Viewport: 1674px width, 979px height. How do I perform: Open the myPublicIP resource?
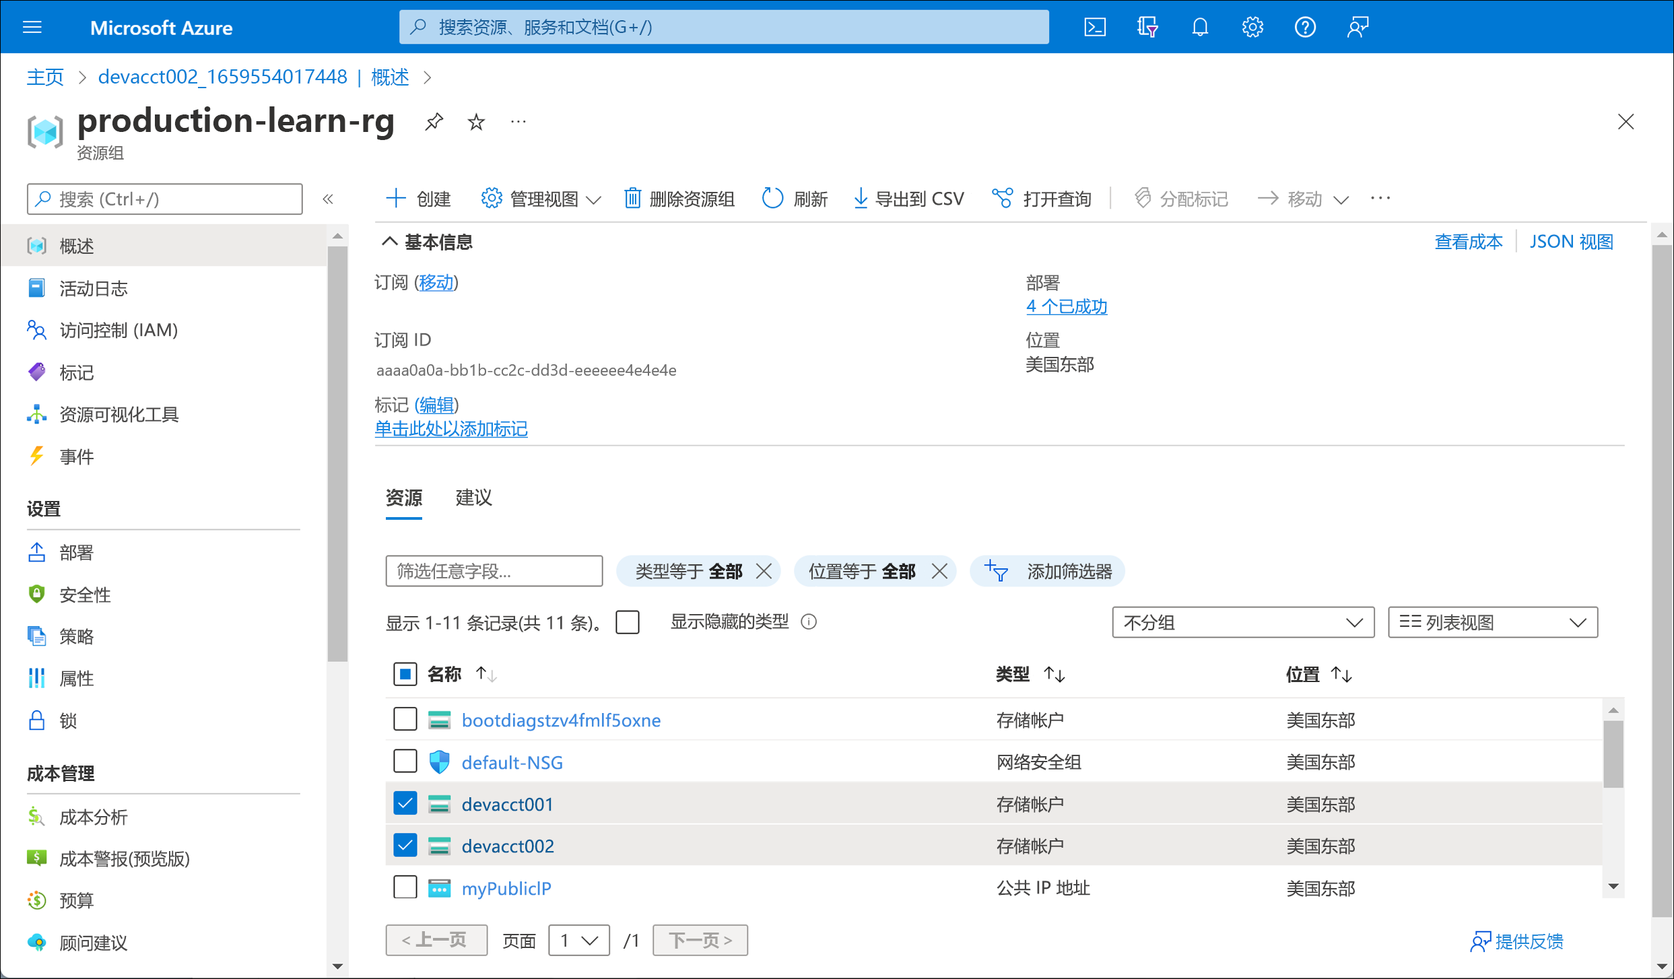(x=506, y=888)
